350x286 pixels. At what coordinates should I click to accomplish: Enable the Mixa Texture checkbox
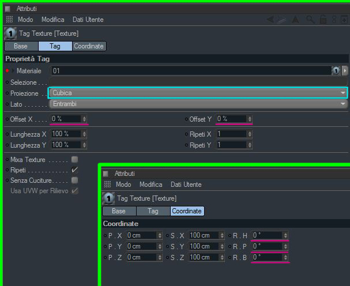pos(74,159)
